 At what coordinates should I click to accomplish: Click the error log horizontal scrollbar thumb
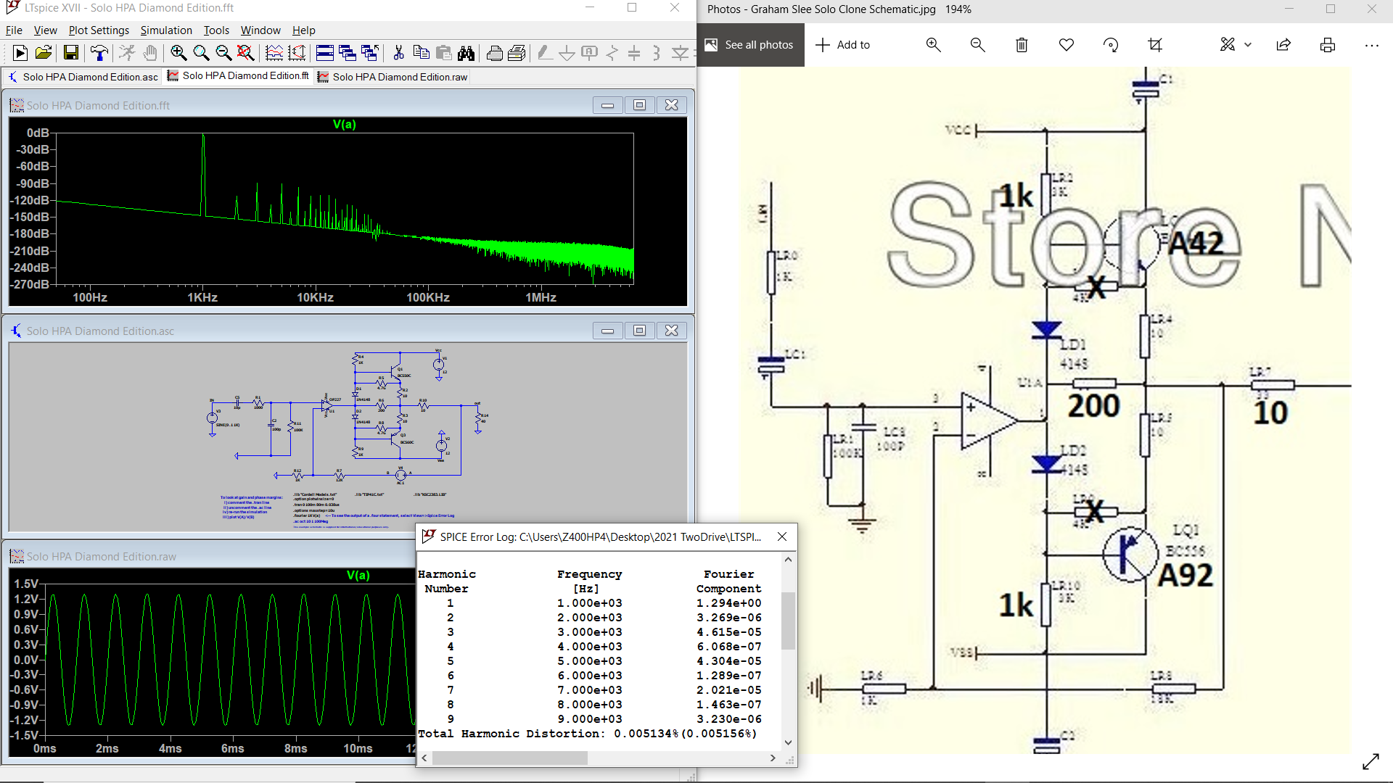(510, 758)
